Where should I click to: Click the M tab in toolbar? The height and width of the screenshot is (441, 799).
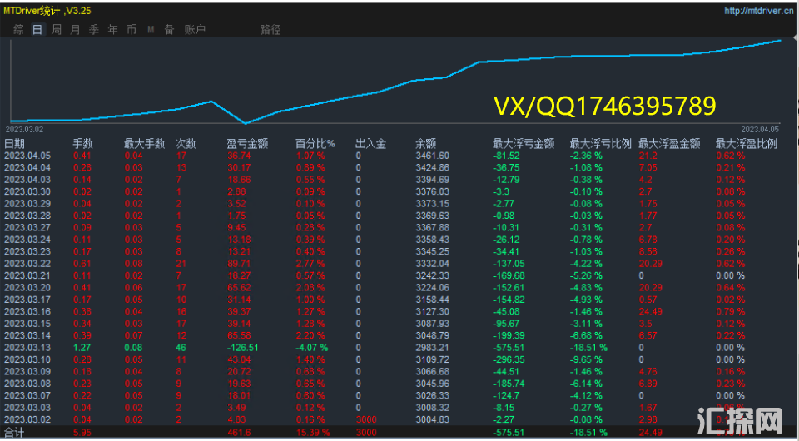click(x=151, y=30)
